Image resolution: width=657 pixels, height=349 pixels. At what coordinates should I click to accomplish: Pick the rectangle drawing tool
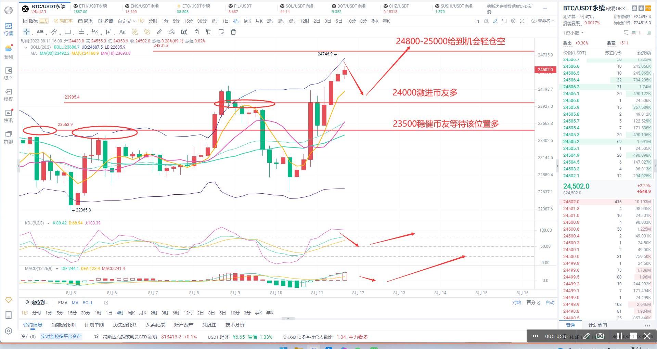68,32
